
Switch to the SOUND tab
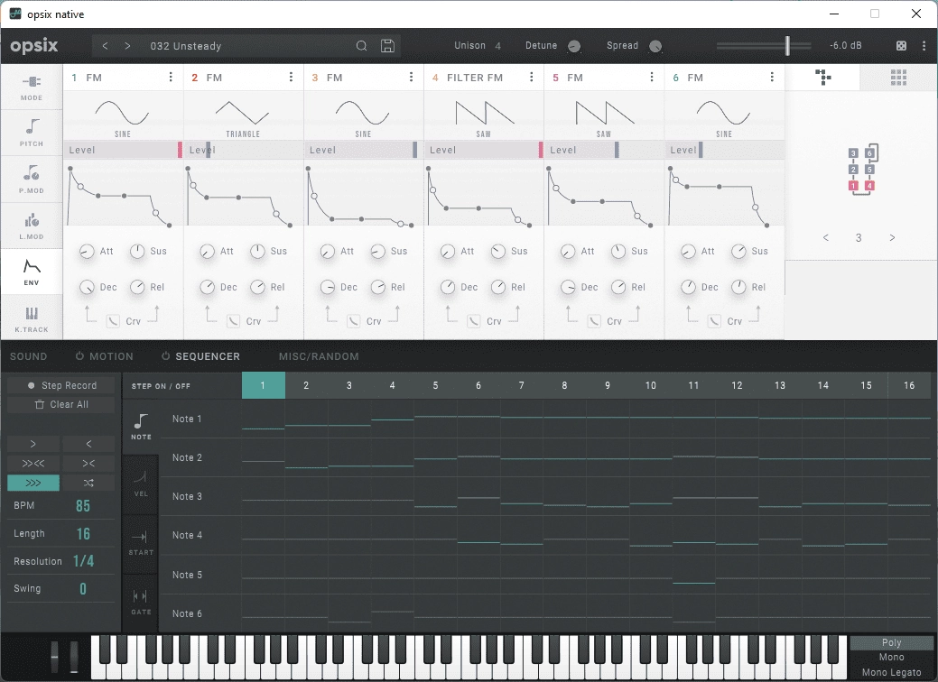[x=28, y=357]
